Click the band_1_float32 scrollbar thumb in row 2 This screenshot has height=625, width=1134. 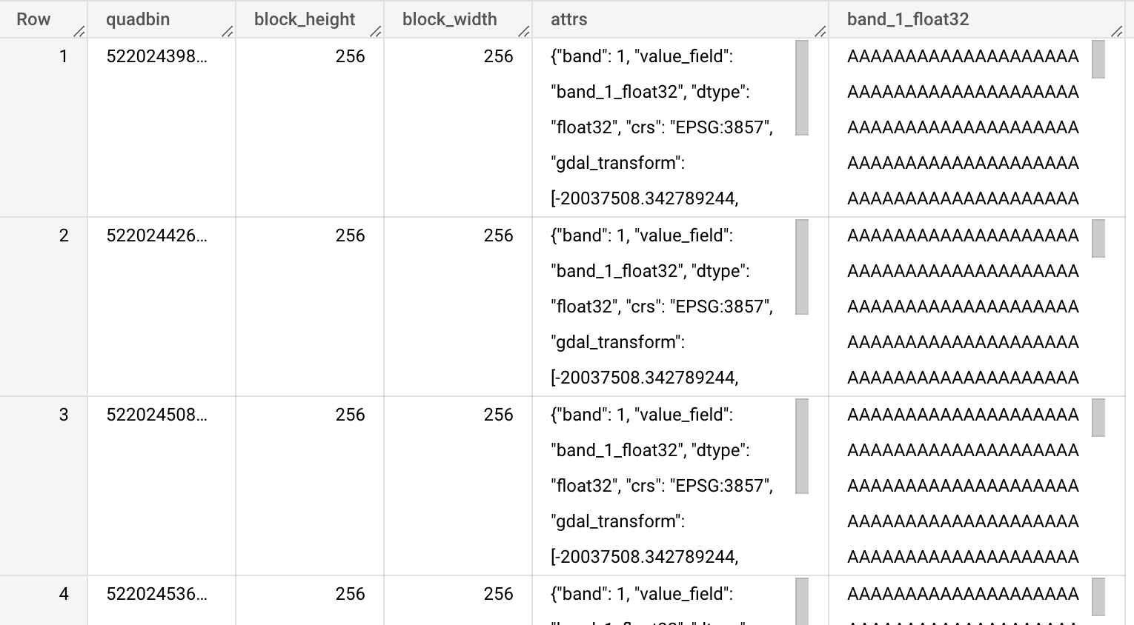coord(1098,238)
